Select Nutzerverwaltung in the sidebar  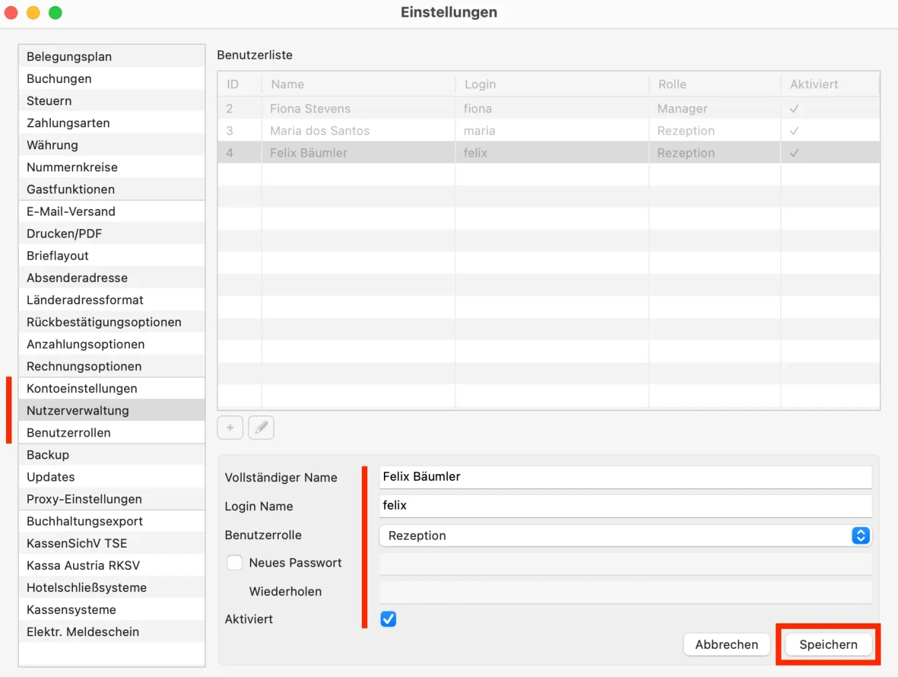[112, 410]
